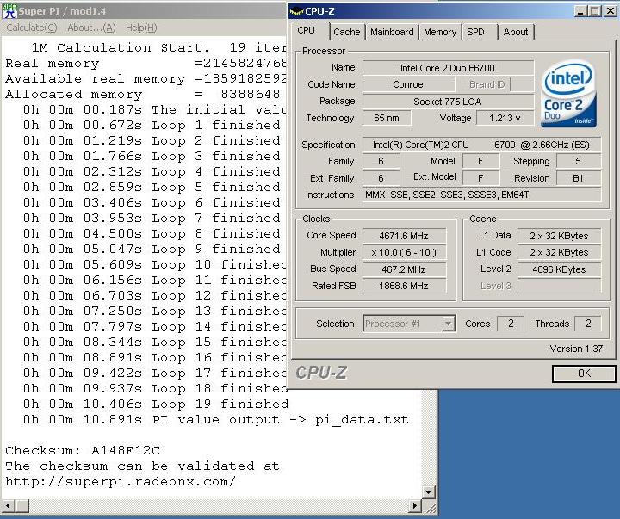620x519 pixels.
Task: Click the Cores value field
Action: tap(511, 324)
